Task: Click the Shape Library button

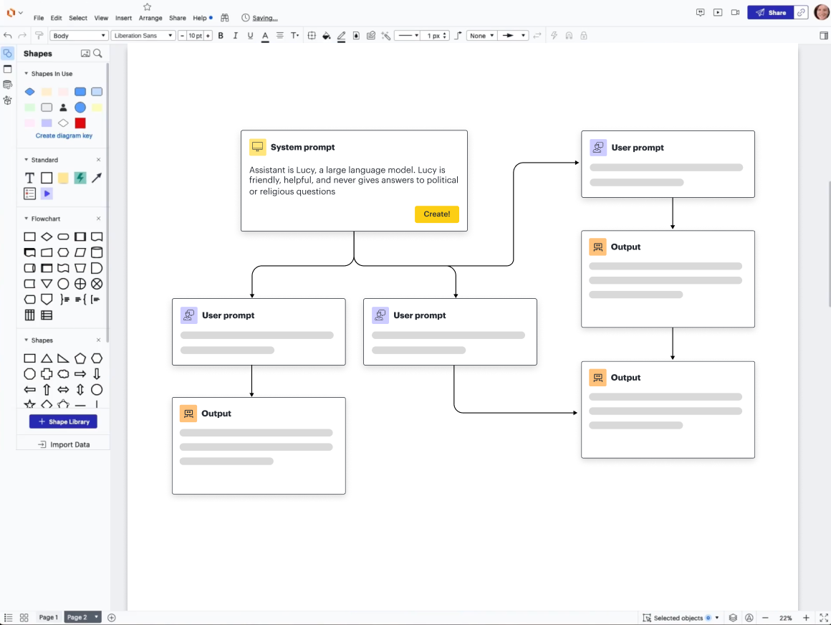Action: click(63, 422)
